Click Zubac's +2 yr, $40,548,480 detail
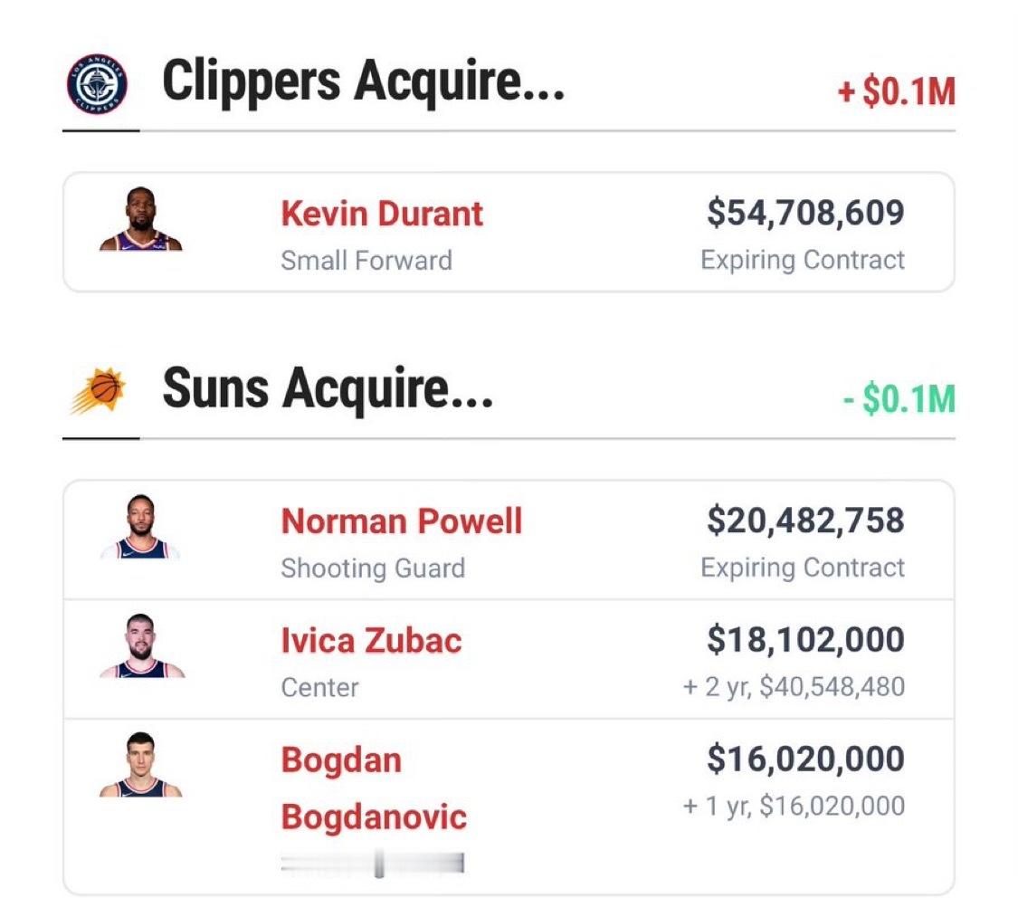The height and width of the screenshot is (898, 1018). click(794, 687)
